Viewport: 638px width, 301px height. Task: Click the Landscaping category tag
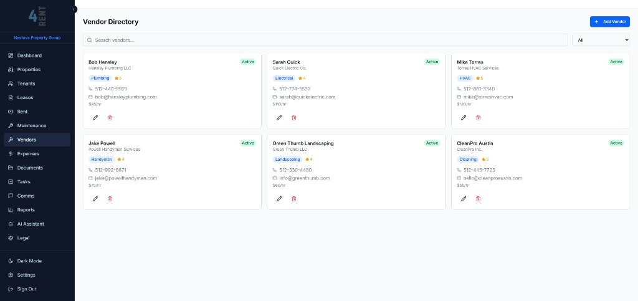(287, 160)
